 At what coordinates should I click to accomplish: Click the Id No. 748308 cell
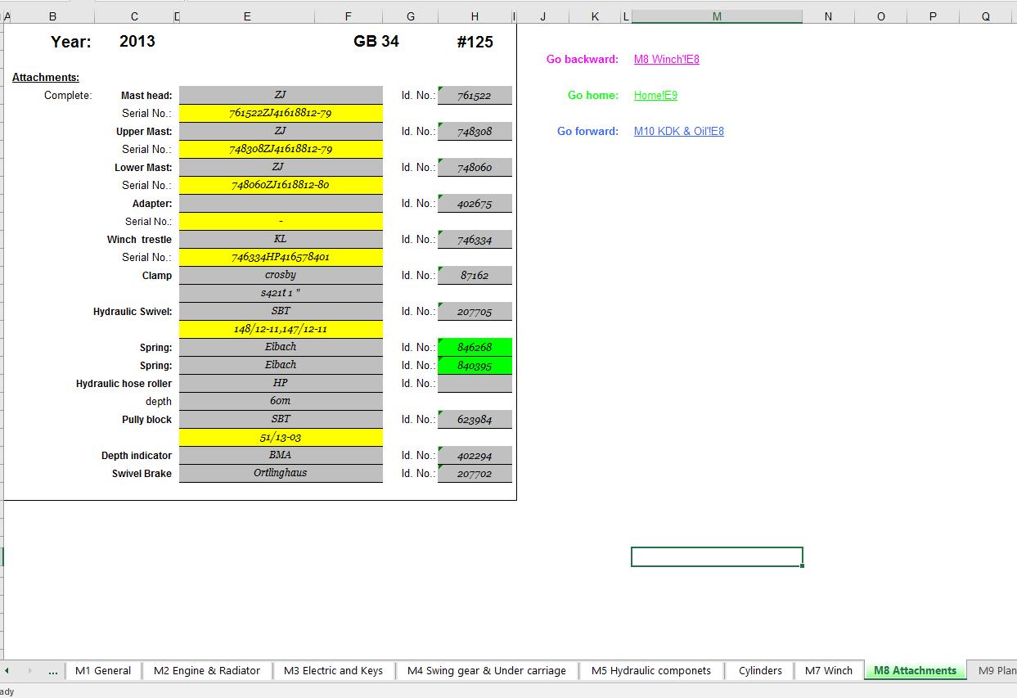click(475, 131)
